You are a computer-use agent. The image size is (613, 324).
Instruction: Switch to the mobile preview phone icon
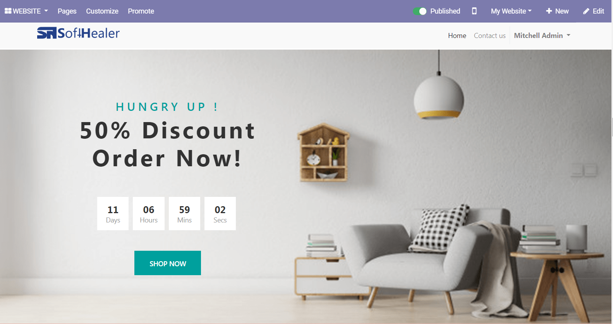474,11
